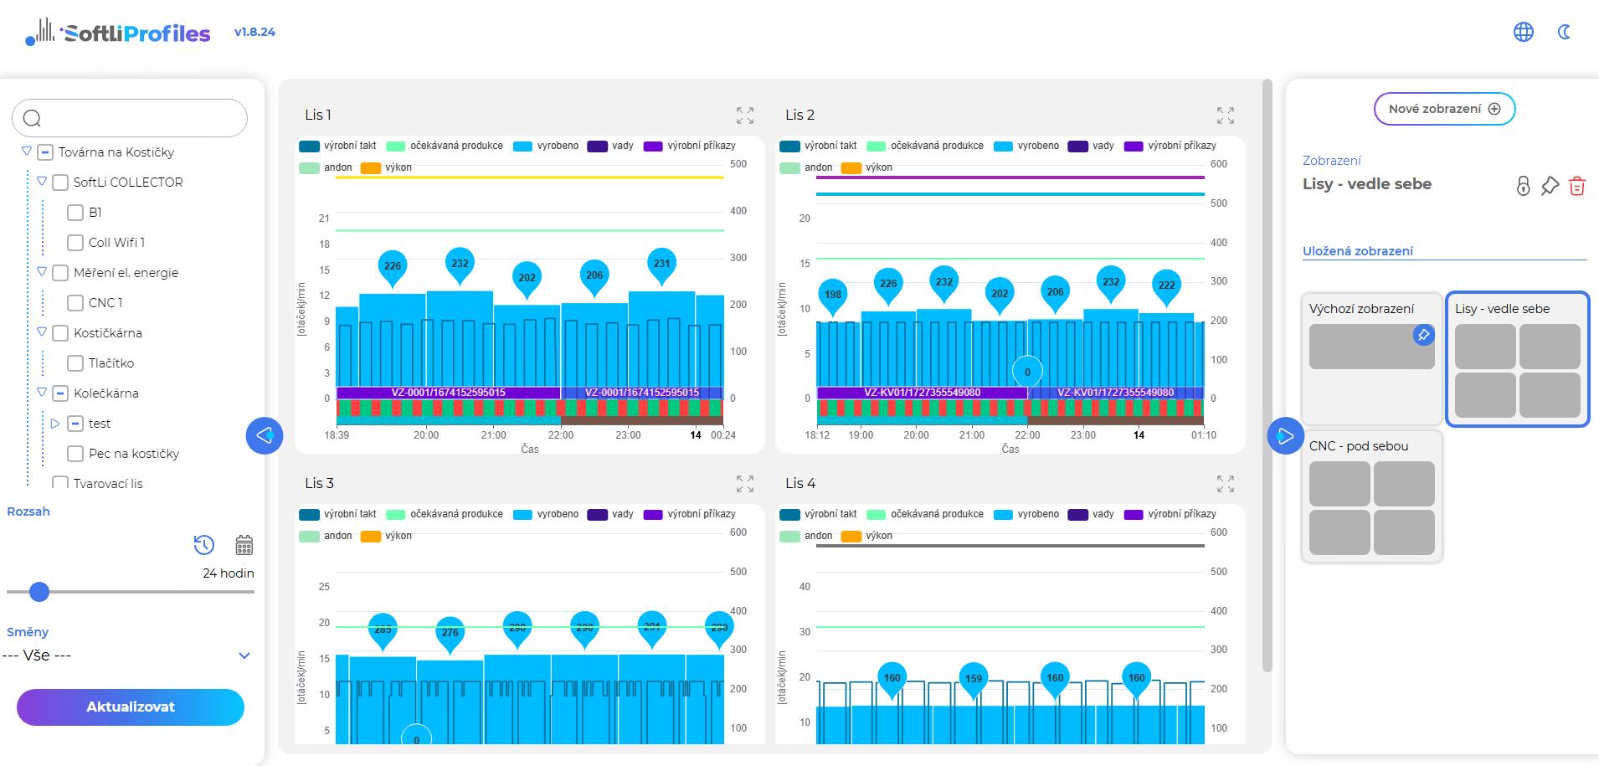Viewport: 1599px width, 766px height.
Task: Click pin badge on Výchozí zobrazení
Action: [1423, 335]
